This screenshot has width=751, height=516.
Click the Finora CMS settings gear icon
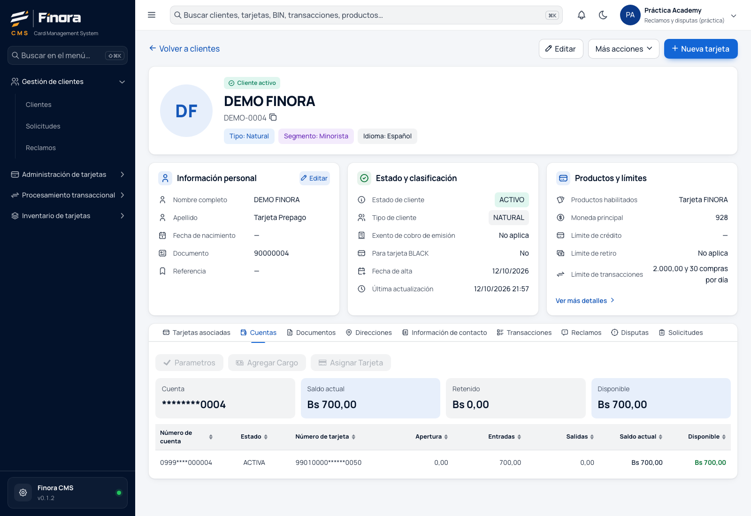[x=23, y=493]
